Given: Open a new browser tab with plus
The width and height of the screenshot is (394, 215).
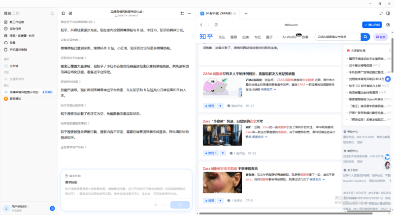Looking at the screenshot, I should pyautogui.click(x=246, y=13).
